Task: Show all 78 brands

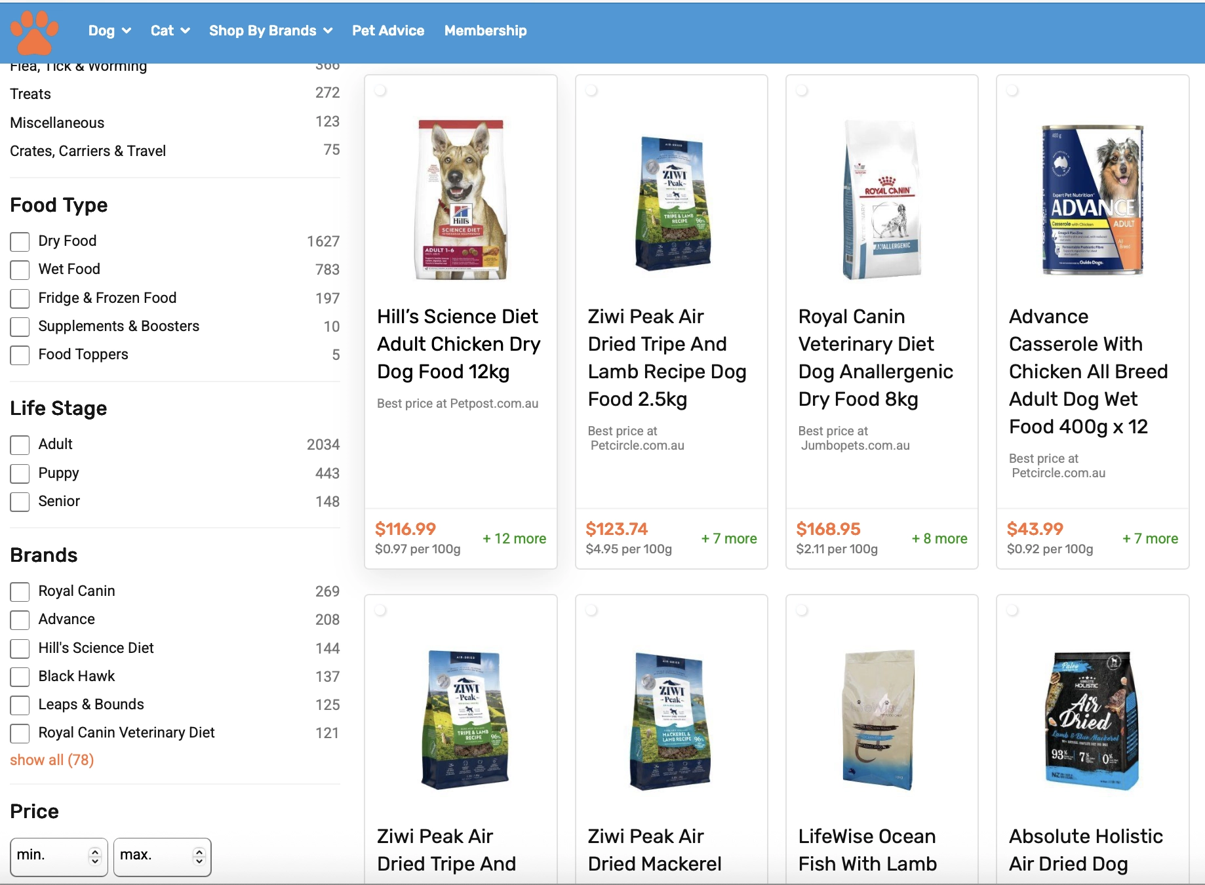Action: coord(52,760)
